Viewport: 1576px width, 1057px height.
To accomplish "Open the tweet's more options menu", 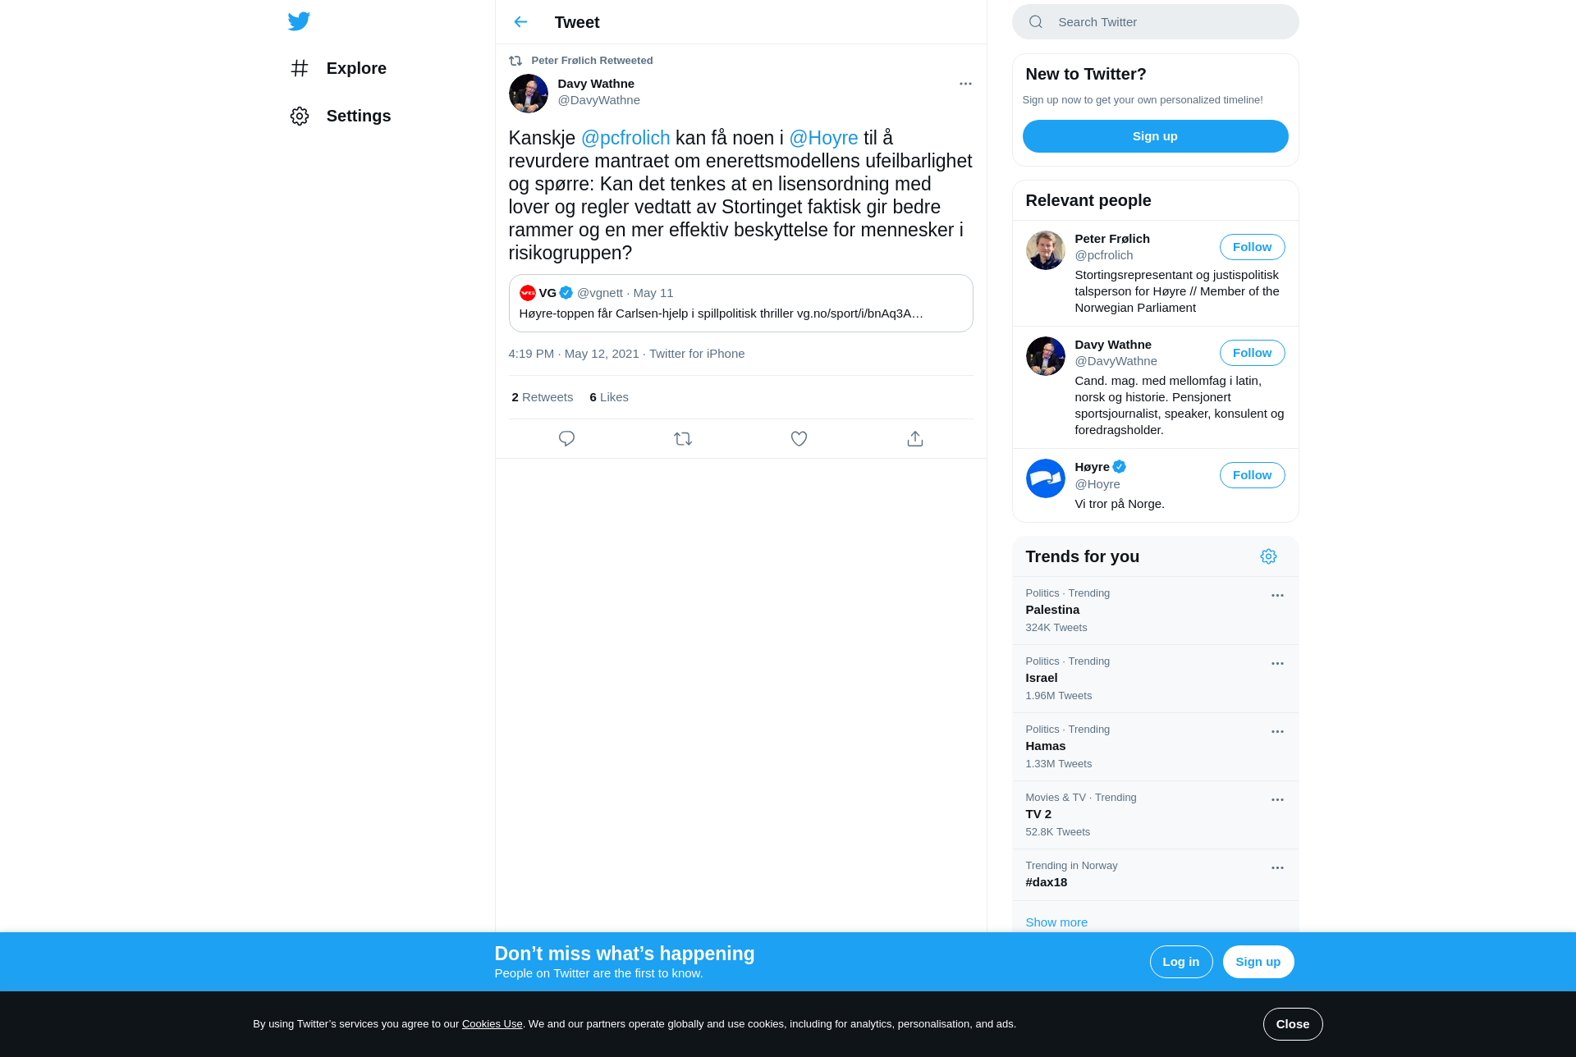I will 965,84.
